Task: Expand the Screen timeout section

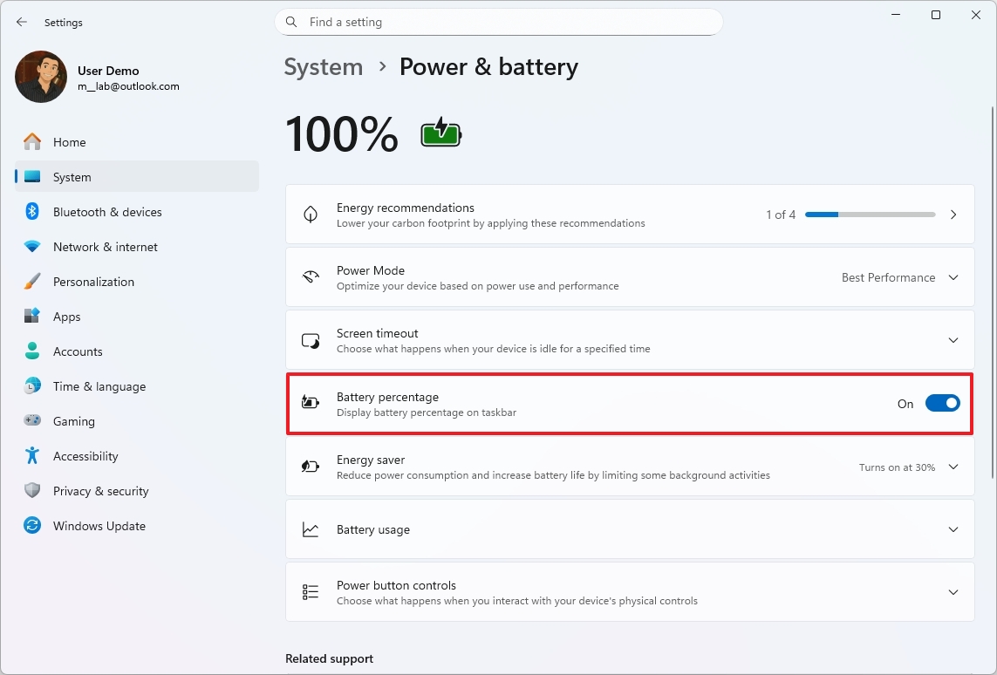Action: click(953, 340)
